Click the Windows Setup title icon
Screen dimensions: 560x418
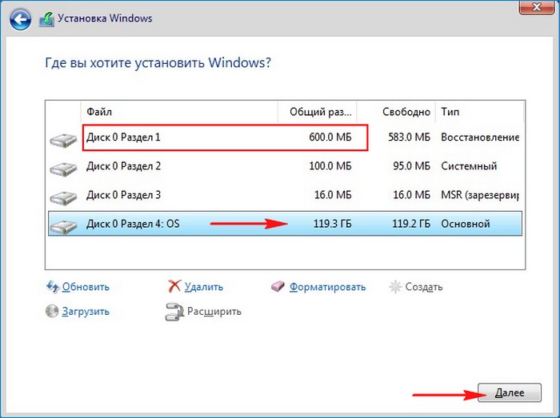tap(46, 19)
